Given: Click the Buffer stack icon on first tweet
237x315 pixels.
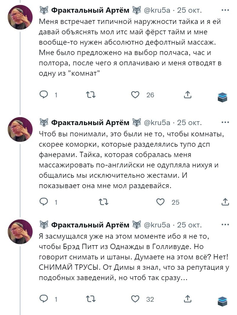Looking at the screenshot, I should pyautogui.click(x=222, y=97).
